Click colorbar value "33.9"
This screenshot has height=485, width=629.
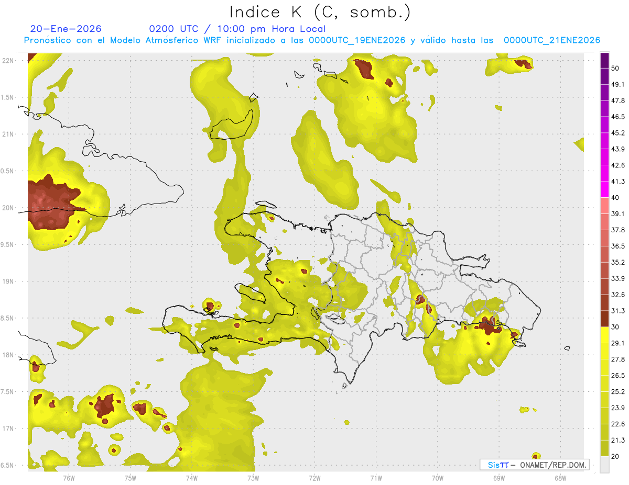point(619,278)
